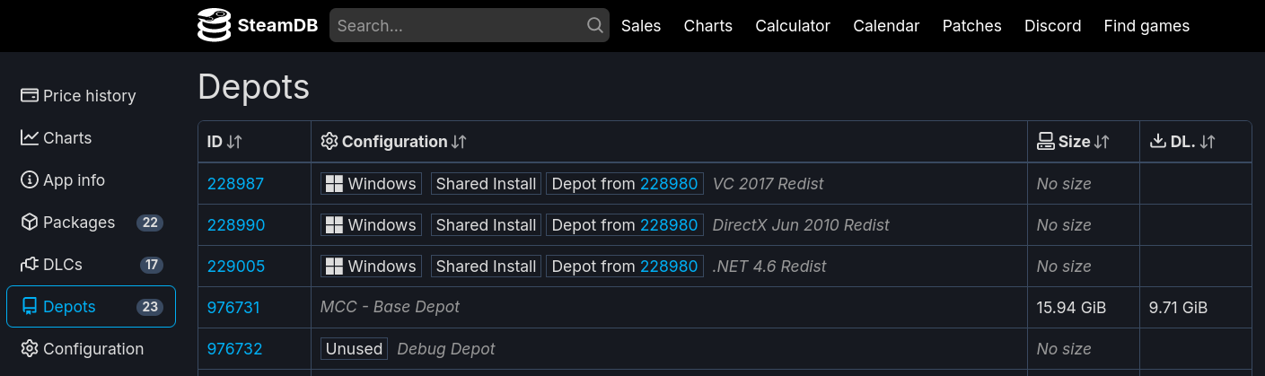Click the 9.71 GiB download value

tap(1178, 307)
